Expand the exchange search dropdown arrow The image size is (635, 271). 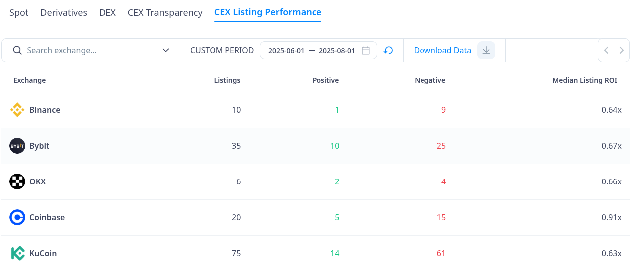(166, 50)
